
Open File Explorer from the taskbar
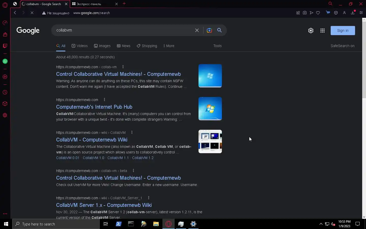[156, 224]
